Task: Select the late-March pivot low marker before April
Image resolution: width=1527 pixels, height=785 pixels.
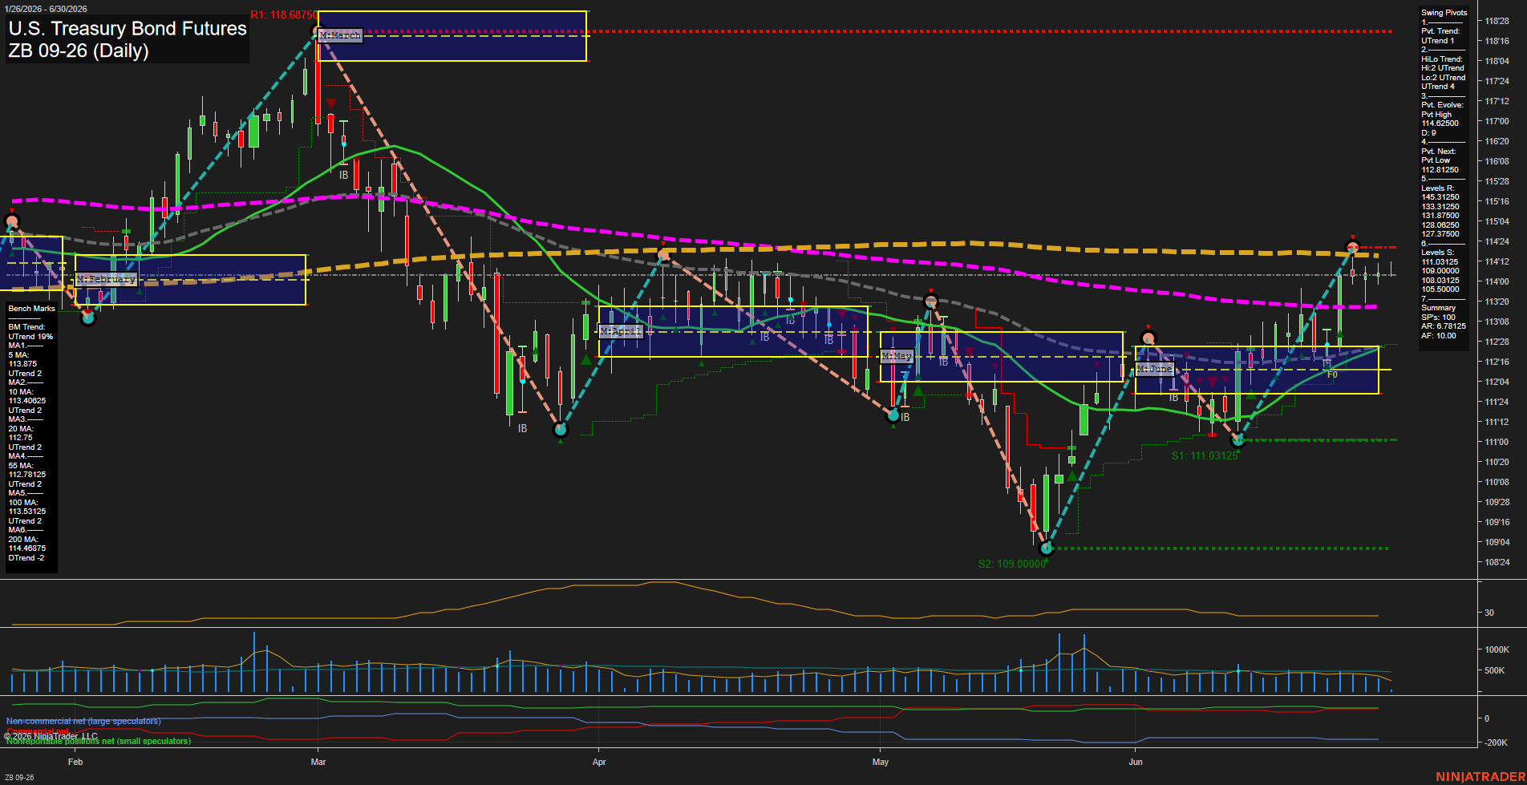Action: tap(561, 430)
